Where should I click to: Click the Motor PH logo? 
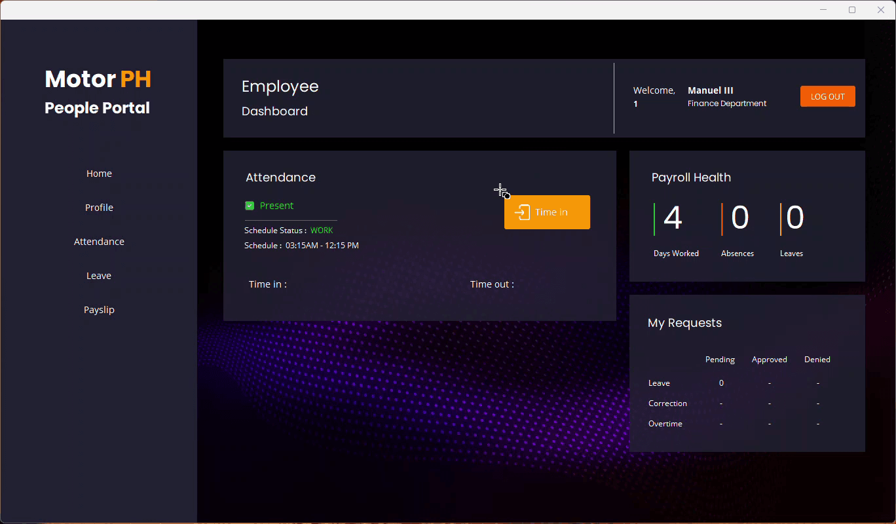pyautogui.click(x=97, y=79)
